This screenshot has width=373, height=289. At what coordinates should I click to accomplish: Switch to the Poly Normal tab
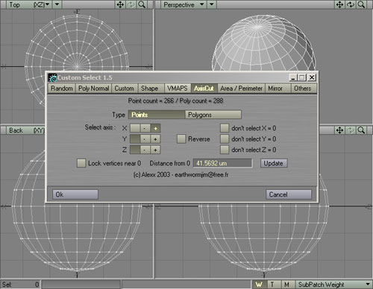[93, 89]
